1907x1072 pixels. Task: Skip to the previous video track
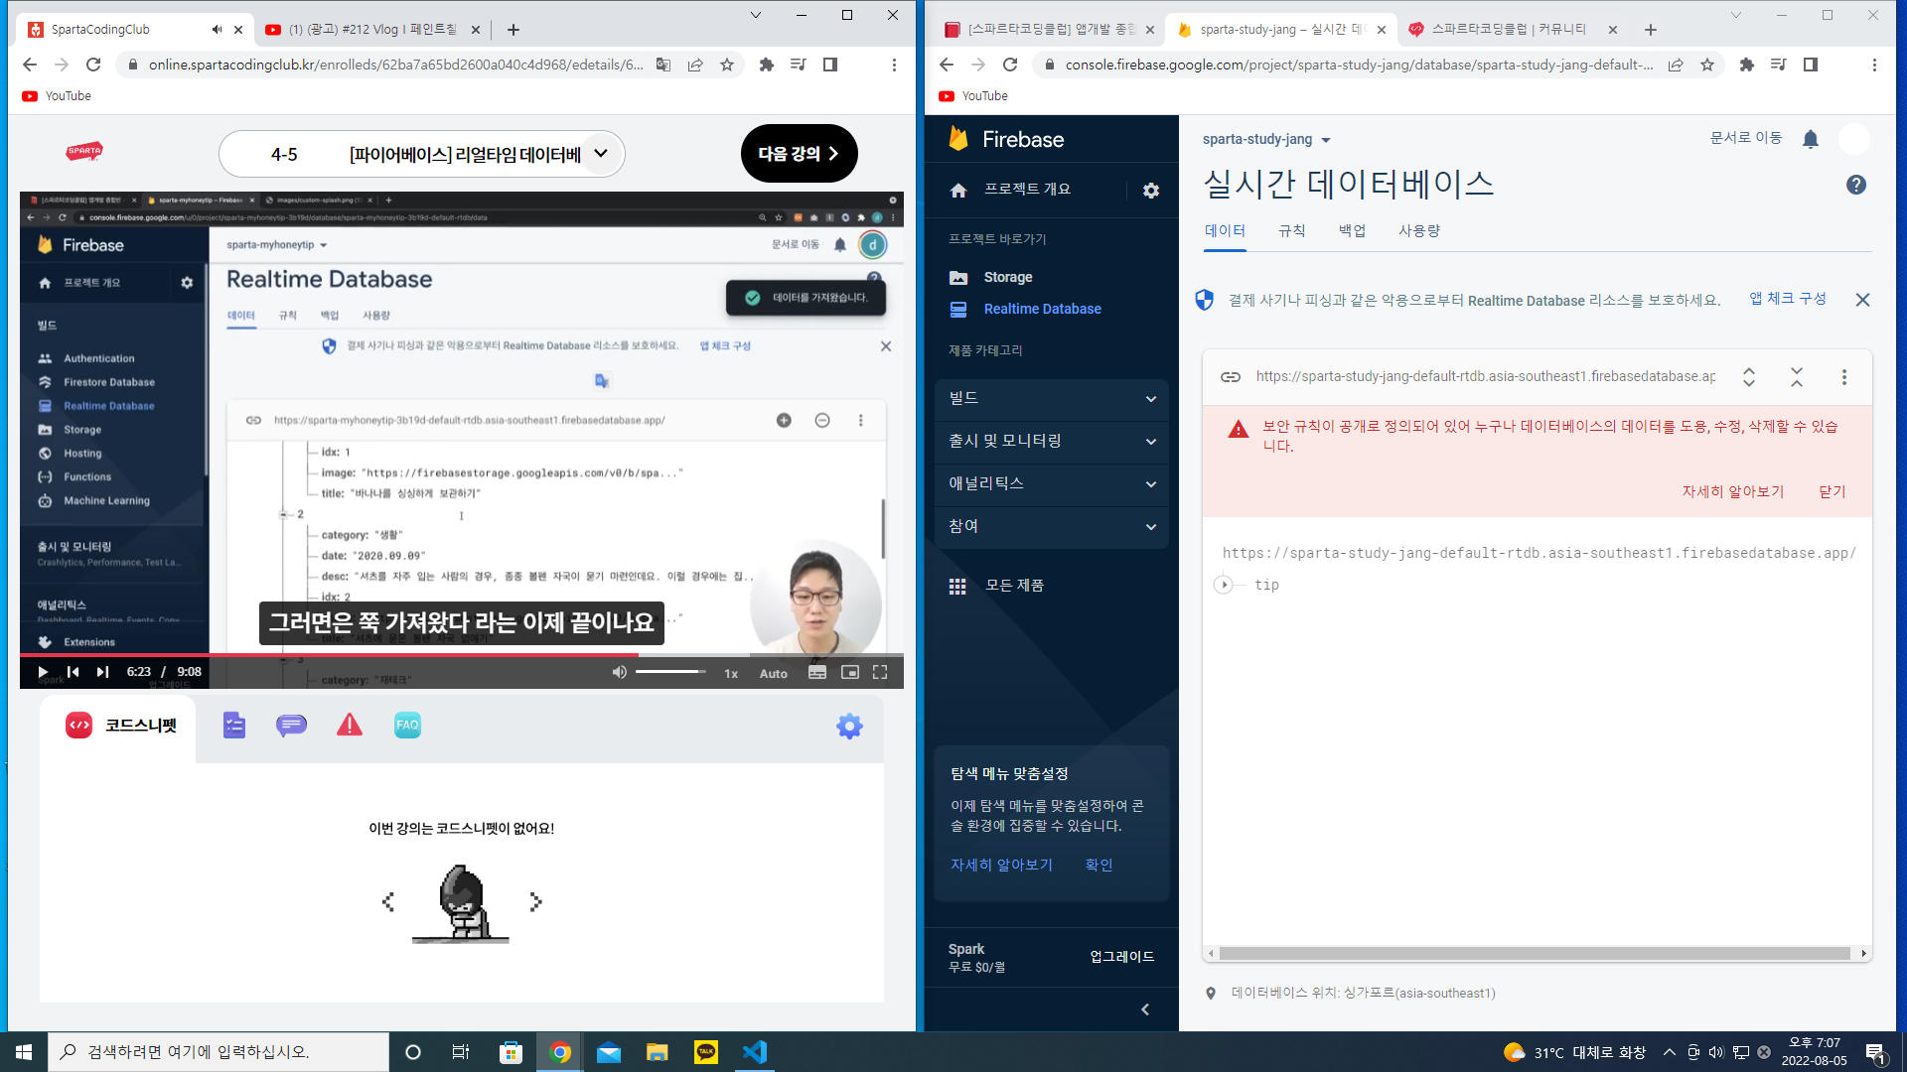[73, 672]
